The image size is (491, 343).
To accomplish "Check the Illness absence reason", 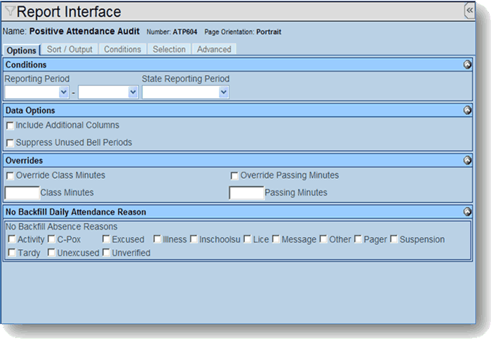I will coord(157,239).
